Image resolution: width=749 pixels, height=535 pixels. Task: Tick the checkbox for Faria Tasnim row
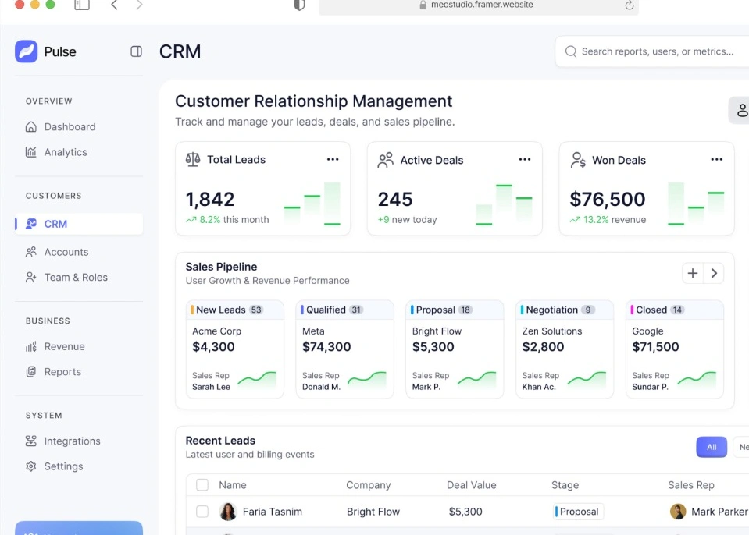202,512
